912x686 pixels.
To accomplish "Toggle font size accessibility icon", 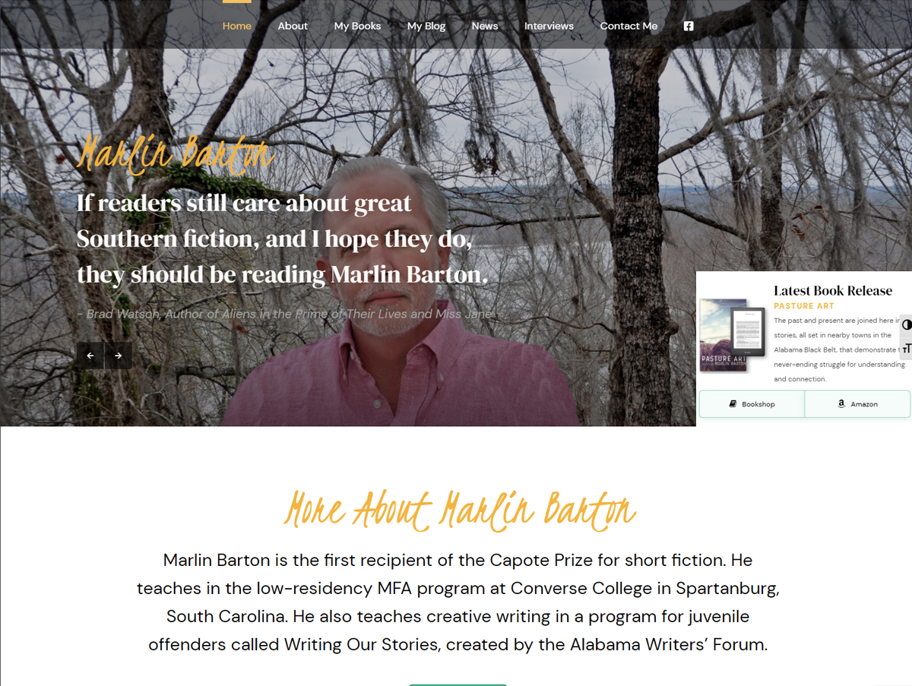I will pos(906,348).
